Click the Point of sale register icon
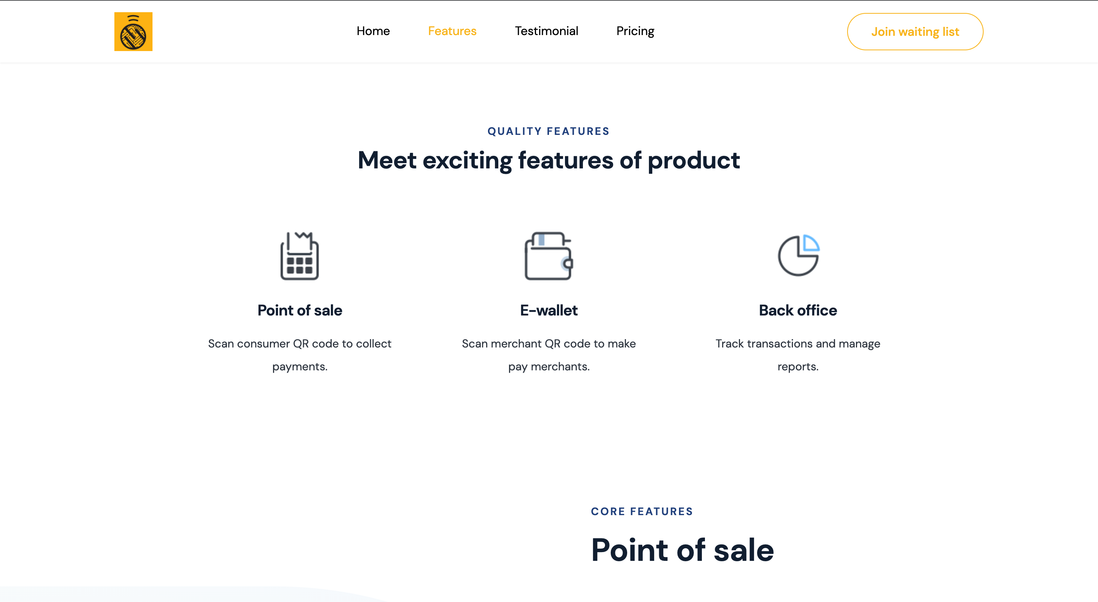The image size is (1098, 602). pos(300,256)
